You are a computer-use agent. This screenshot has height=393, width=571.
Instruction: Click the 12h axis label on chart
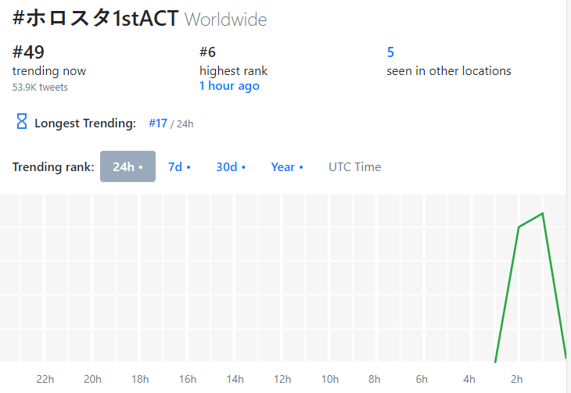[282, 379]
